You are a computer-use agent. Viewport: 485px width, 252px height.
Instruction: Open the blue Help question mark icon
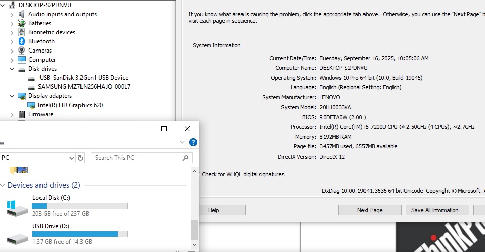193,143
